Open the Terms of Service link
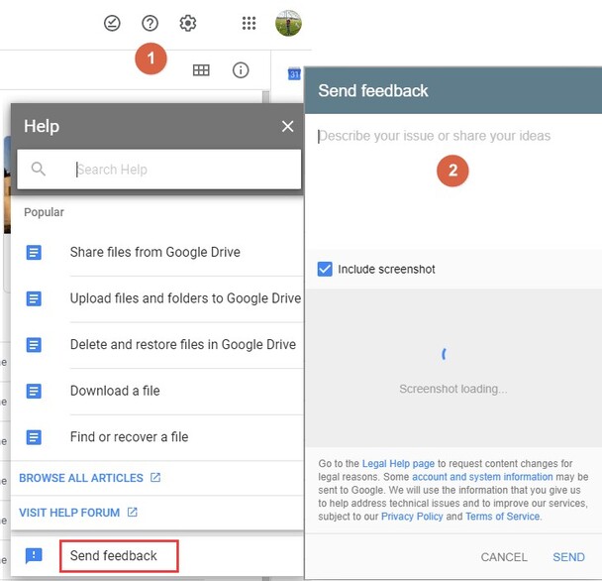This screenshot has width=602, height=581. coord(503,517)
